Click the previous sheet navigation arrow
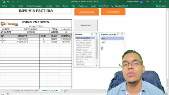Viewport: 169px width, 95px height. click(x=4, y=91)
